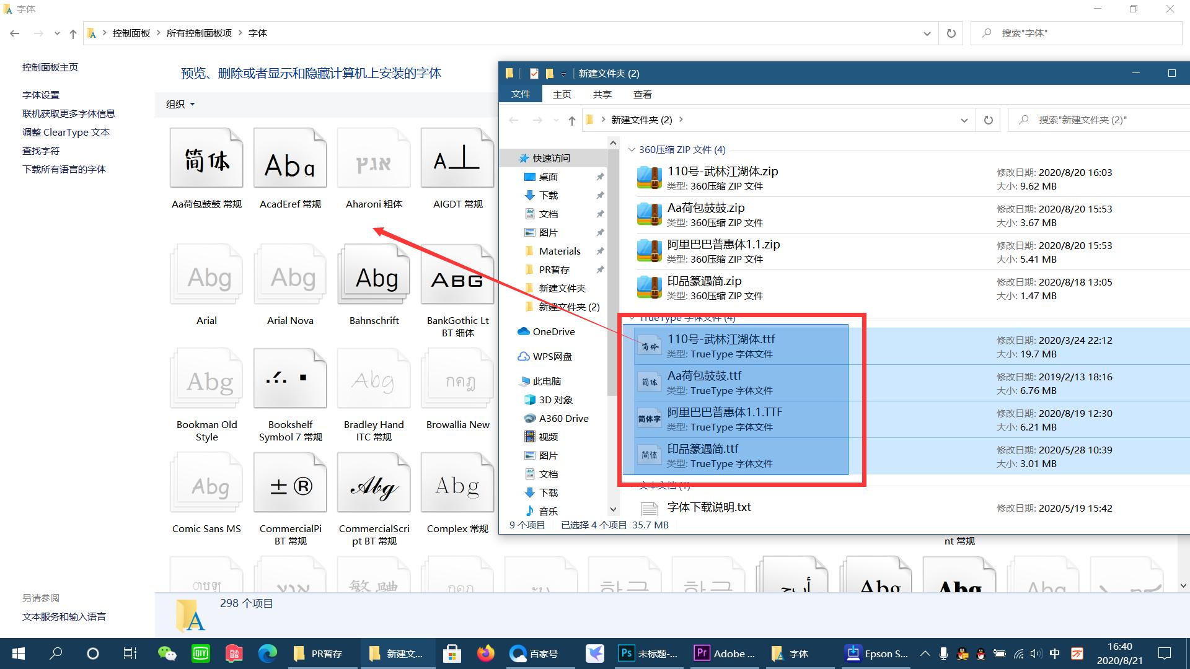Collapse the 360压缩 ZIP 文件 group
This screenshot has height=669, width=1190.
coord(632,149)
